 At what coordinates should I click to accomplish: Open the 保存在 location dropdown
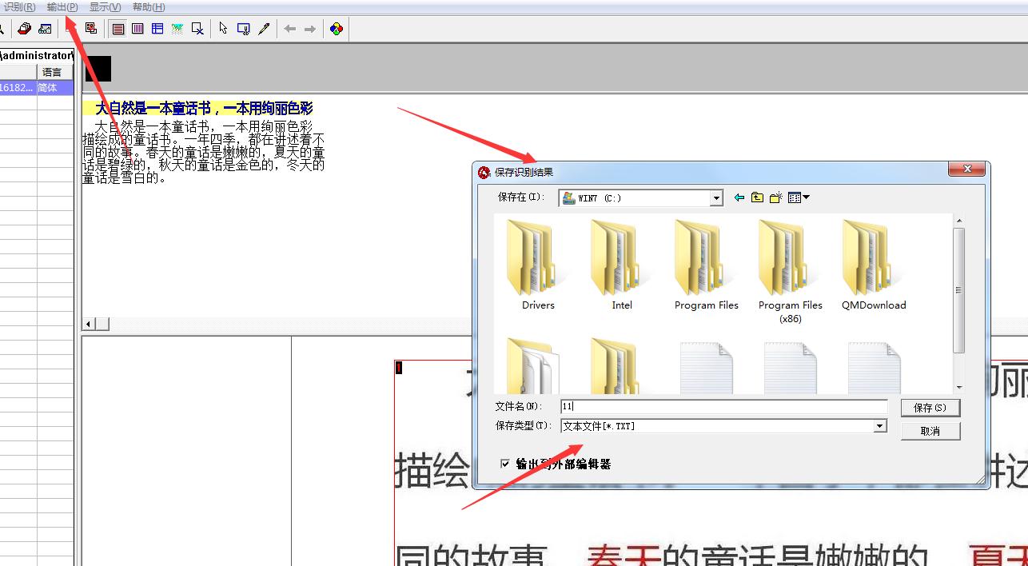[x=715, y=197]
